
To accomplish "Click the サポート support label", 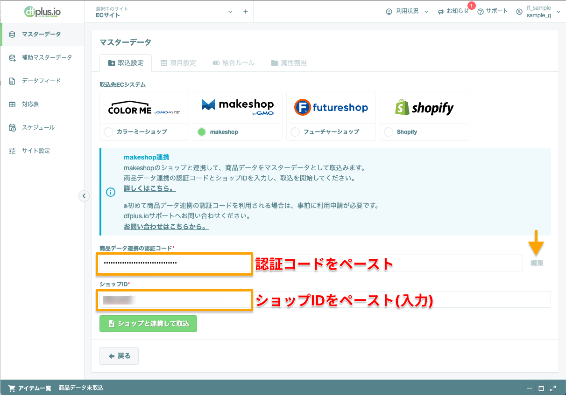I will pyautogui.click(x=496, y=11).
